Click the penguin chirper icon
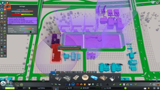 7,3
